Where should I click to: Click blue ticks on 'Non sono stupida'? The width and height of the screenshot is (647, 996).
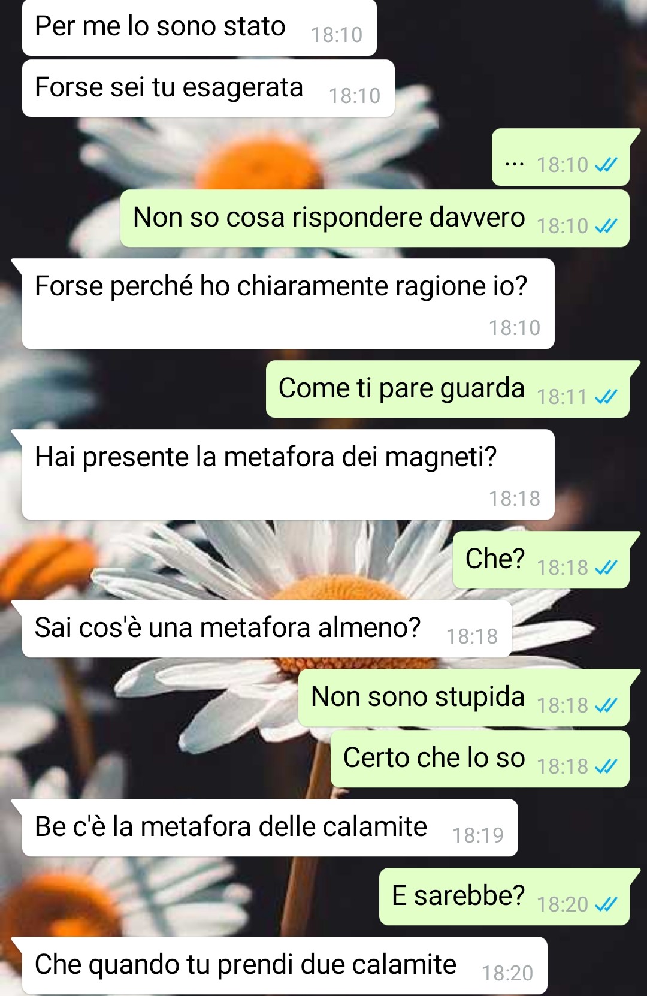pos(606,705)
